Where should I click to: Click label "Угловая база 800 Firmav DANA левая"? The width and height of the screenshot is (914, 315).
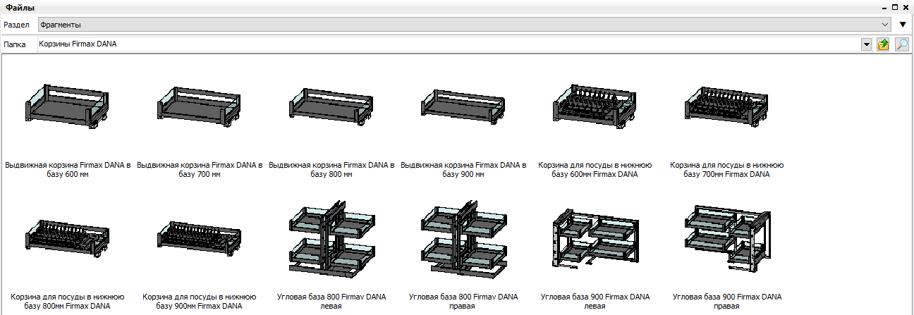331,302
